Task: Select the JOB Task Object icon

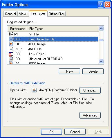Action: 11,54
